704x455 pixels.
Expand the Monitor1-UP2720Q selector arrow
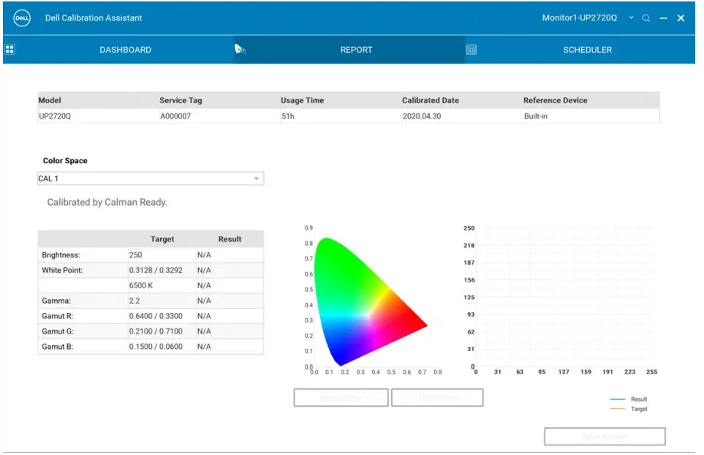[x=632, y=18]
